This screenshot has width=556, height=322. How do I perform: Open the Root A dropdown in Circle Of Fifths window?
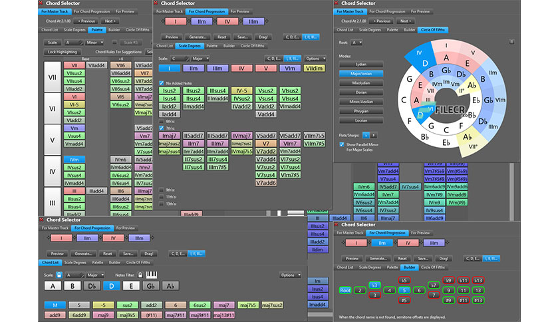point(356,43)
